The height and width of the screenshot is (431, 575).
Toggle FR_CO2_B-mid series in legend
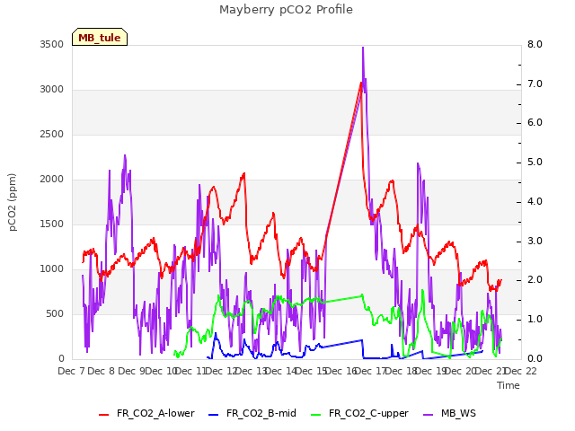pos(252,413)
